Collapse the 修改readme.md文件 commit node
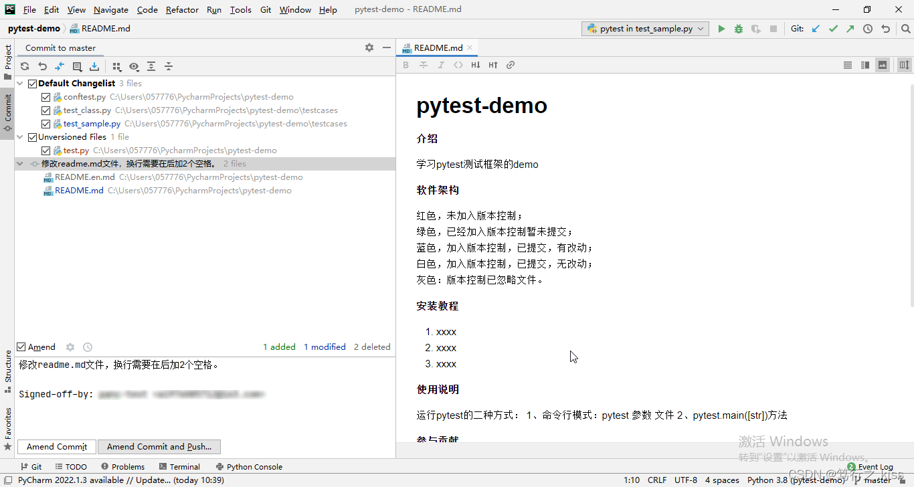Viewport: 914px width, 487px height. (x=19, y=163)
